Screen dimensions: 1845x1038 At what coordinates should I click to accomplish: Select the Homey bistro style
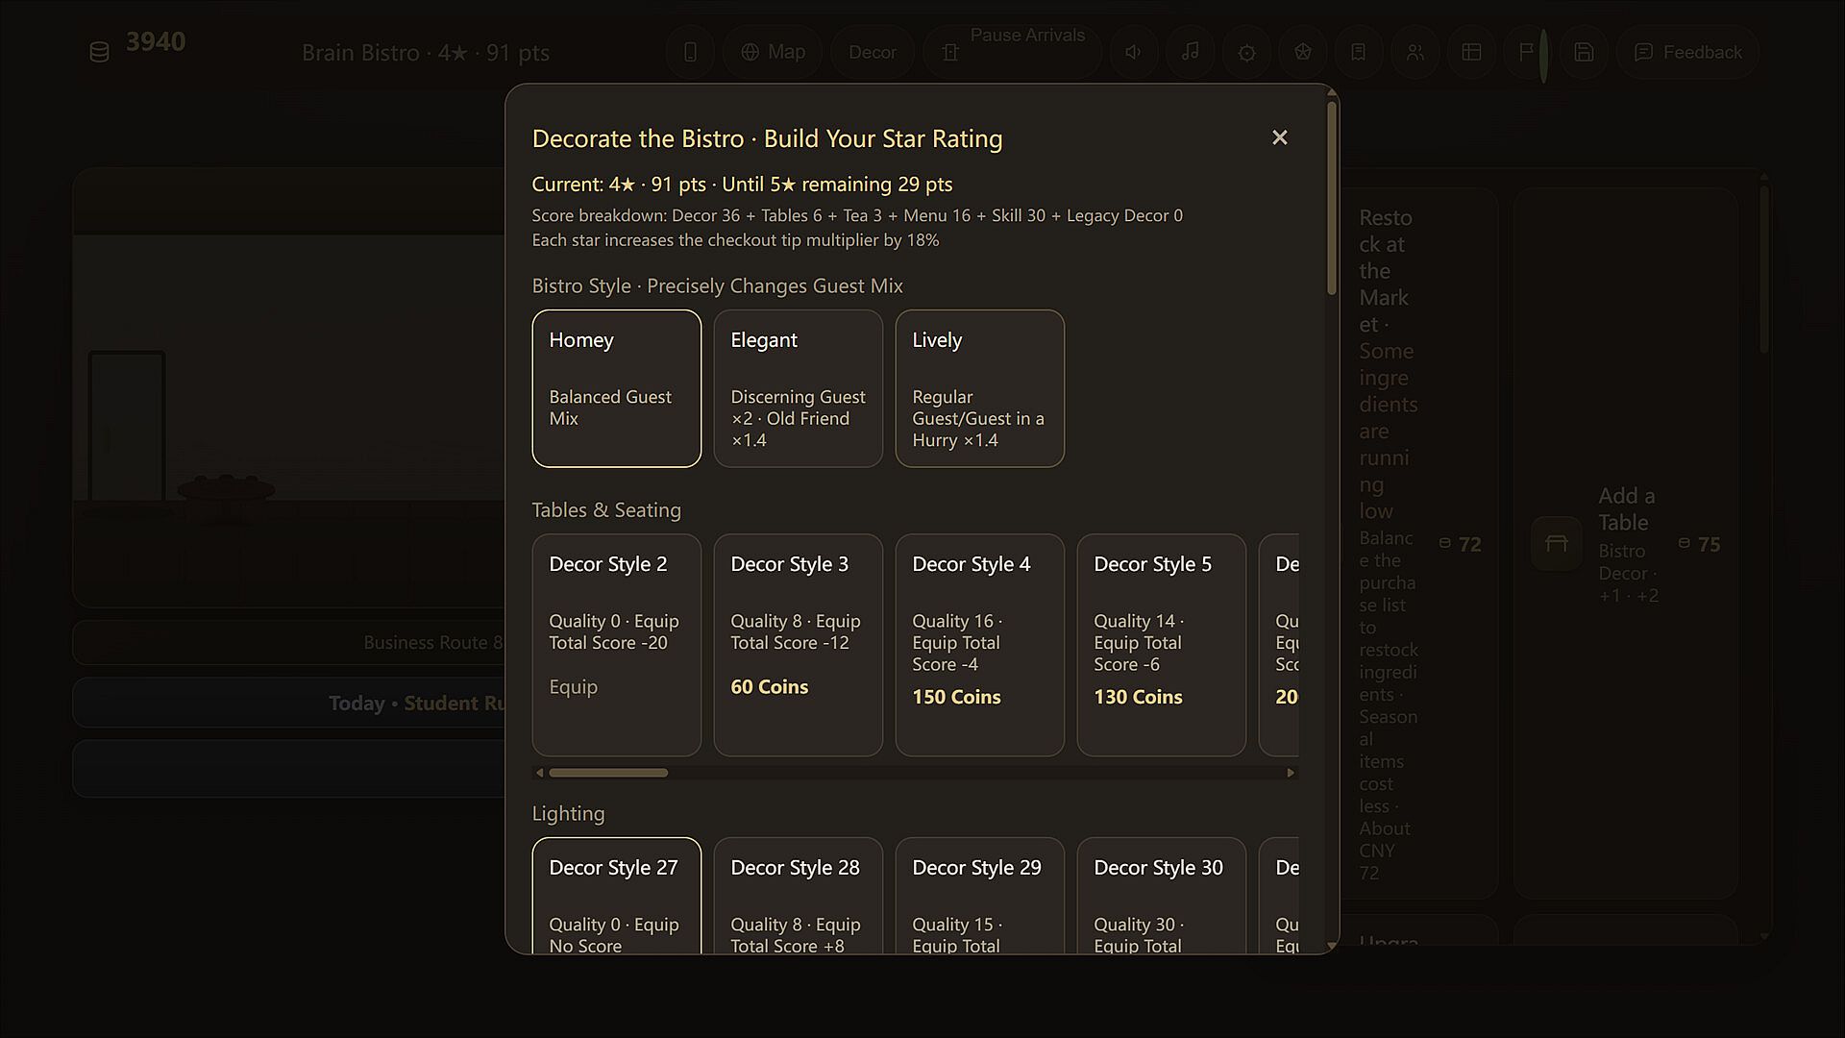[617, 388]
